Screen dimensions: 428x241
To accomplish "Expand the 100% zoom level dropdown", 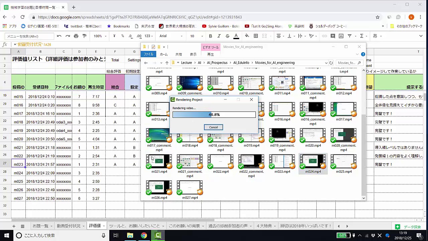I will pyautogui.click(x=100, y=36).
